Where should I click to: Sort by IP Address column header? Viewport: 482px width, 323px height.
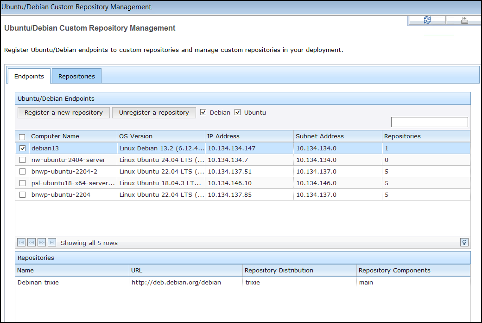pyautogui.click(x=249, y=136)
